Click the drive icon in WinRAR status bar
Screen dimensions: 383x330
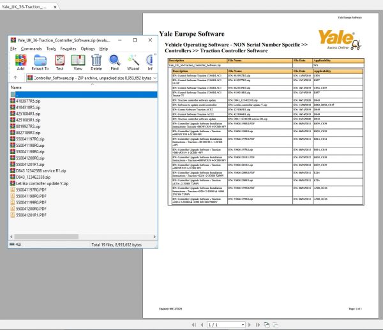(x=12, y=244)
